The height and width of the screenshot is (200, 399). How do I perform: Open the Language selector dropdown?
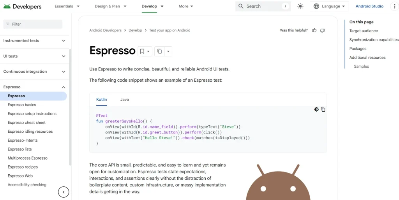tap(329, 6)
